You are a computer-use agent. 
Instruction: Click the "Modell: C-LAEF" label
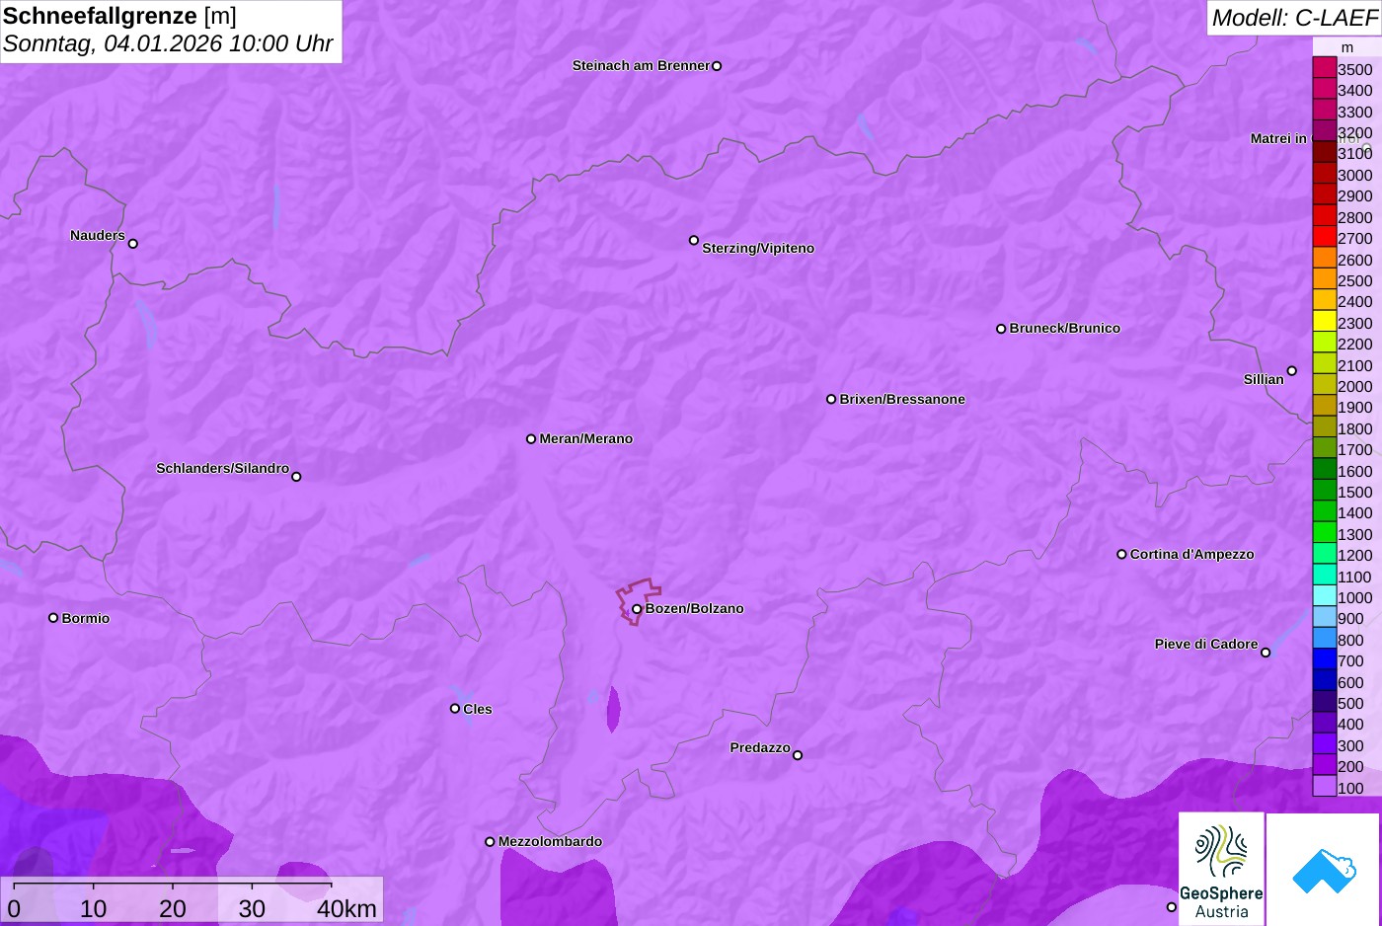click(x=1294, y=18)
